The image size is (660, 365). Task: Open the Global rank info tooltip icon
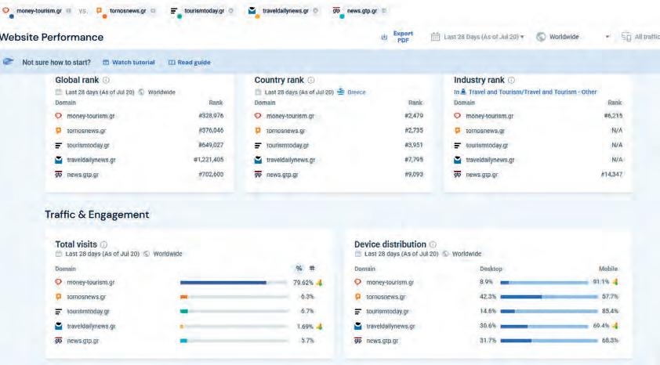click(x=106, y=80)
